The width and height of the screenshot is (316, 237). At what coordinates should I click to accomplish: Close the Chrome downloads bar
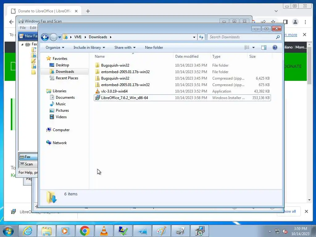pos(306,211)
